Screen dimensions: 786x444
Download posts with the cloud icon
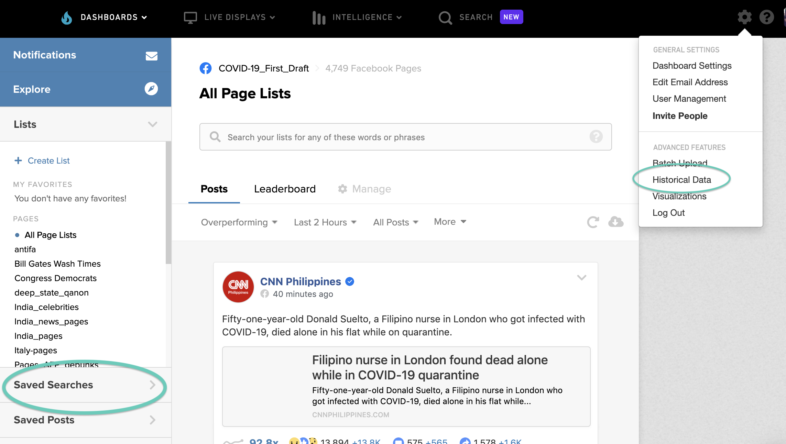pos(616,222)
